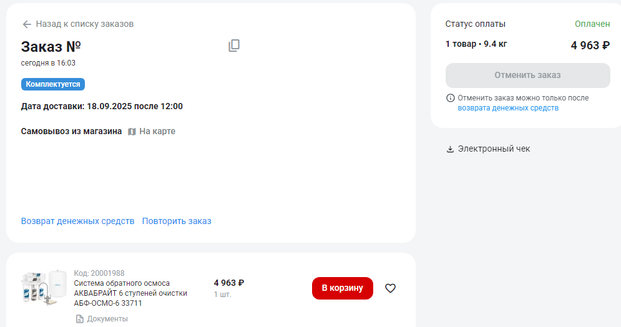The height and width of the screenshot is (327, 621).
Task: Follow the возврата денежных средств link
Action: click(508, 108)
